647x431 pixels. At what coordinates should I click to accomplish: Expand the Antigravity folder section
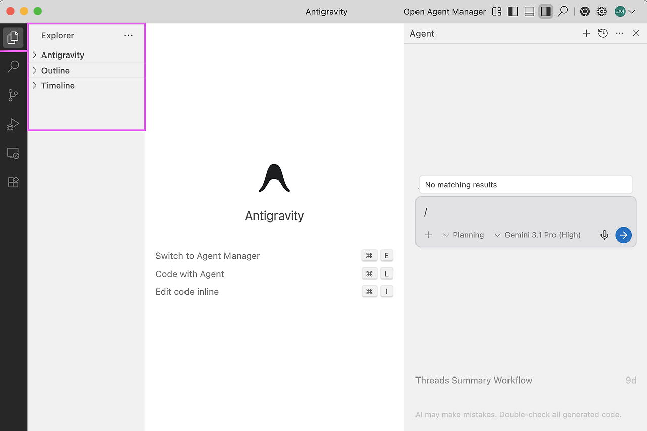[x=86, y=55]
